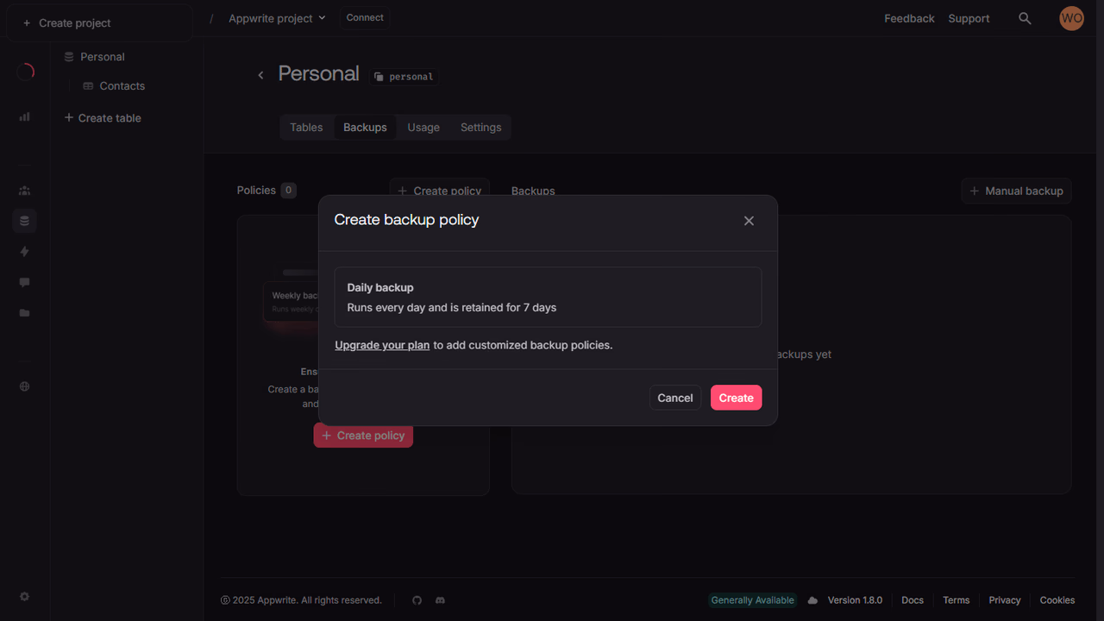The height and width of the screenshot is (621, 1104).
Task: Switch to the Usage tab
Action: [423, 128]
